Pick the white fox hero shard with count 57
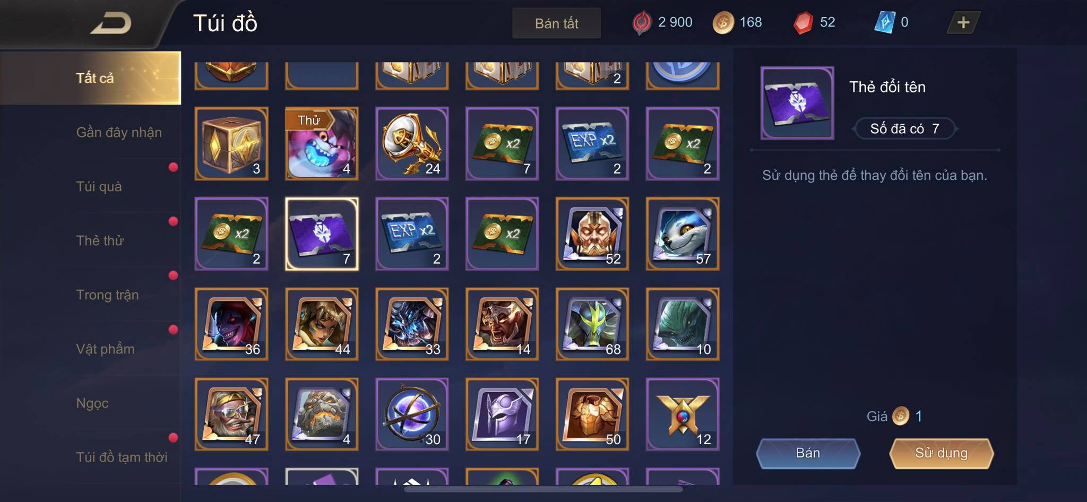 (683, 234)
